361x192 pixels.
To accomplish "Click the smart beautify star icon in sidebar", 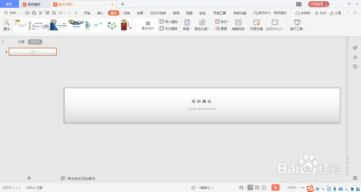I will click(355, 57).
